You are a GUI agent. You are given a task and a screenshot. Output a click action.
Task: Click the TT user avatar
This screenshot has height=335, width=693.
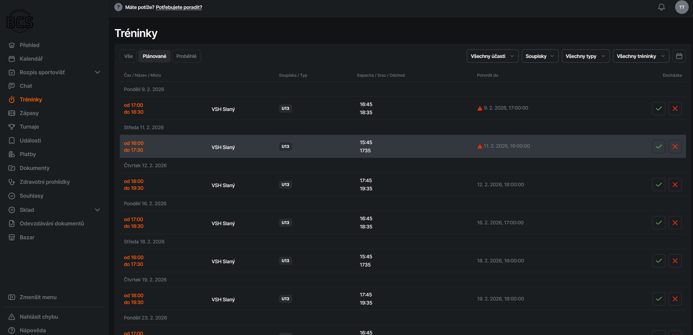[682, 7]
